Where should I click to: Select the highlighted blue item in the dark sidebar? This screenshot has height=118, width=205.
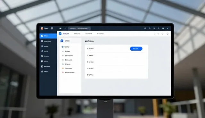pyautogui.click(x=48, y=36)
